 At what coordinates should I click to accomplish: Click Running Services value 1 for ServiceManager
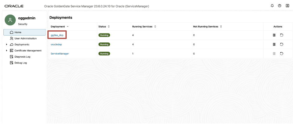pos(133,54)
